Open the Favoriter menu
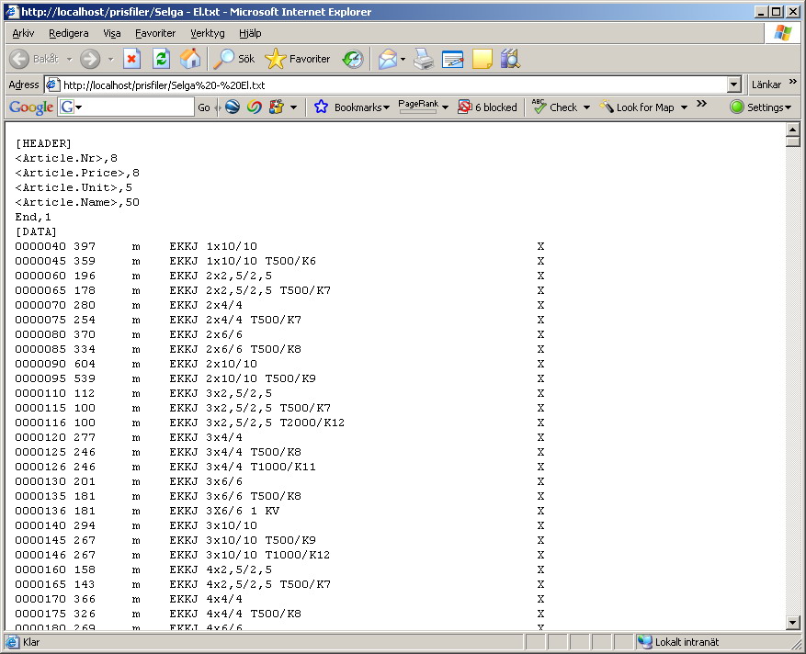Screen dimensions: 806x654 coord(155,33)
